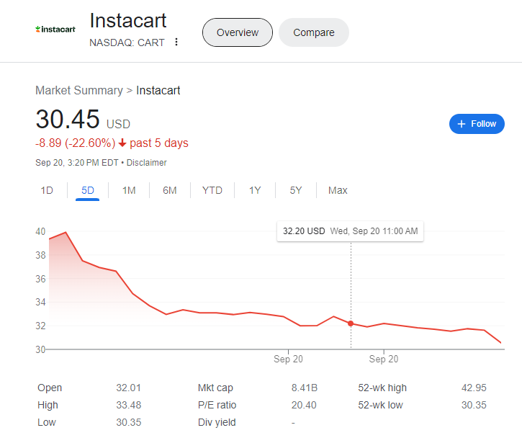Switch chart to 6M range
522x438 pixels.
(170, 190)
